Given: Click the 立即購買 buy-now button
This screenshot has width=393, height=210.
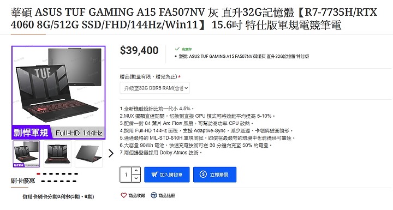Looking at the screenshot, I should tap(215, 175).
